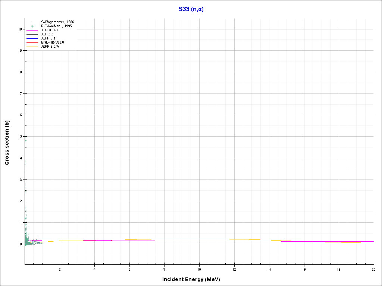The image size is (382, 286).
Task: Select the ENDF/B-VII.0 legend label
Action: pyautogui.click(x=52, y=42)
